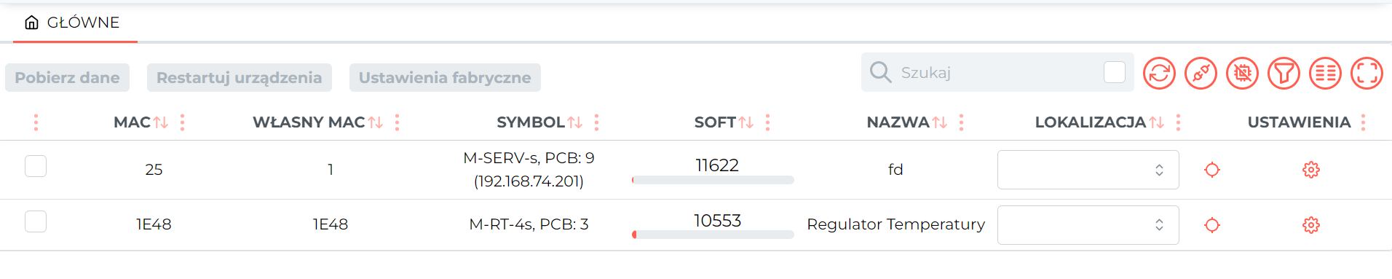Open settings gear for the M-SERV-s device
The image size is (1392, 279).
(x=1311, y=170)
